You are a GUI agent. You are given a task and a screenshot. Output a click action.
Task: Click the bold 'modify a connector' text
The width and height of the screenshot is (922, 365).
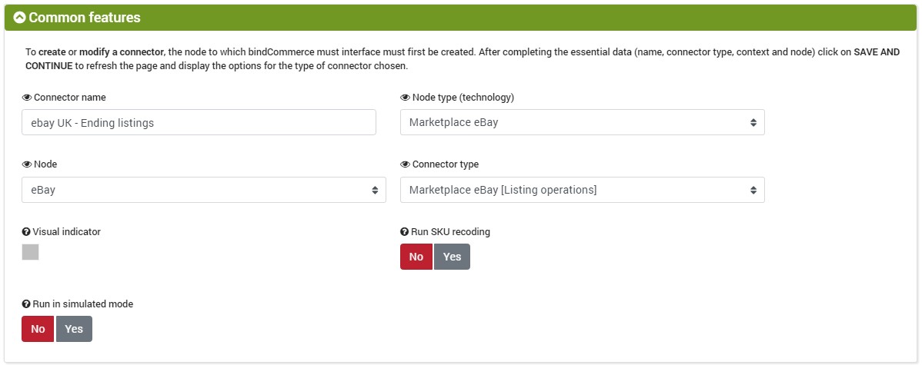point(121,51)
